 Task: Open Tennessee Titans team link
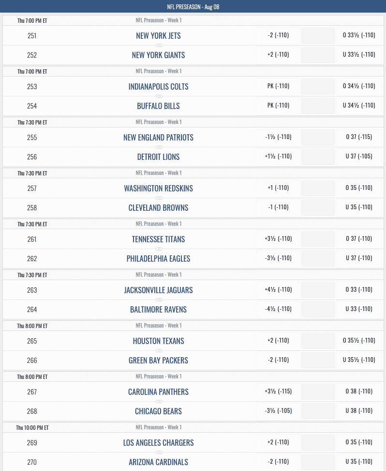158,239
